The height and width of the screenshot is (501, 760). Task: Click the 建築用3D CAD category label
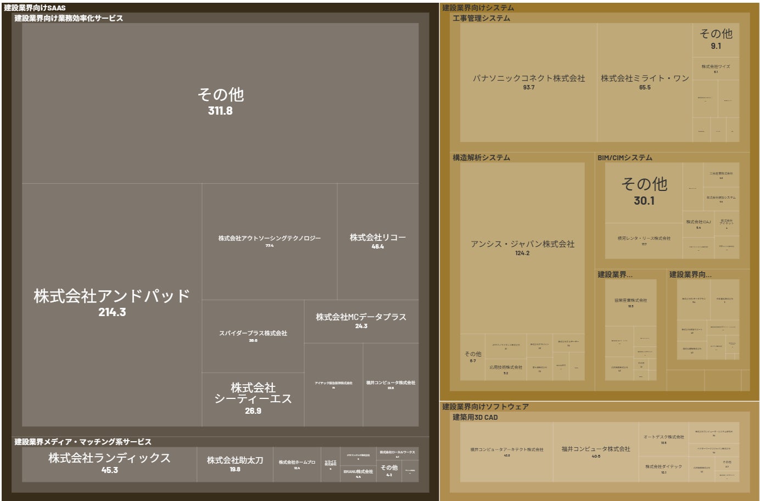476,417
